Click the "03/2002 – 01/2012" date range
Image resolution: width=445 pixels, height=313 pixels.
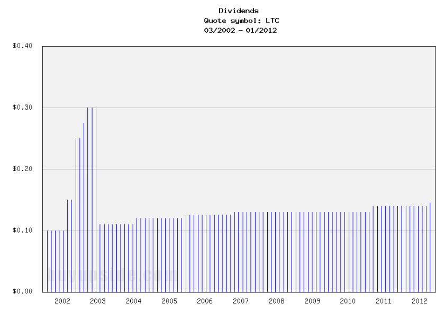click(240, 30)
